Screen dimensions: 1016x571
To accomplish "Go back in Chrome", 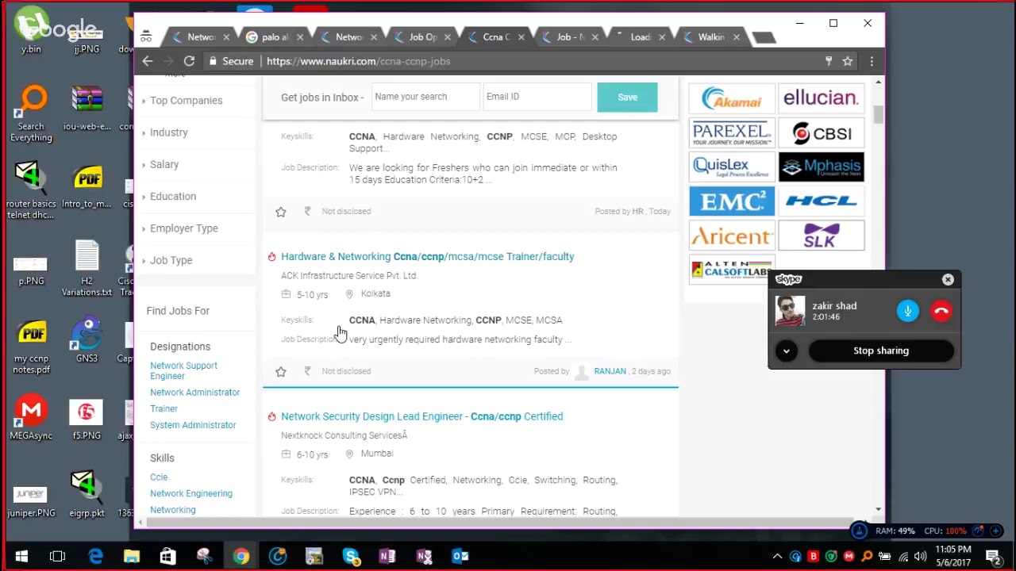I will tap(148, 61).
